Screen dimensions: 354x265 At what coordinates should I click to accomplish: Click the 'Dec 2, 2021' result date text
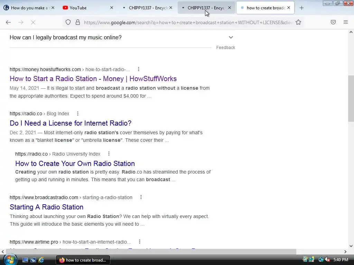[x=23, y=132]
